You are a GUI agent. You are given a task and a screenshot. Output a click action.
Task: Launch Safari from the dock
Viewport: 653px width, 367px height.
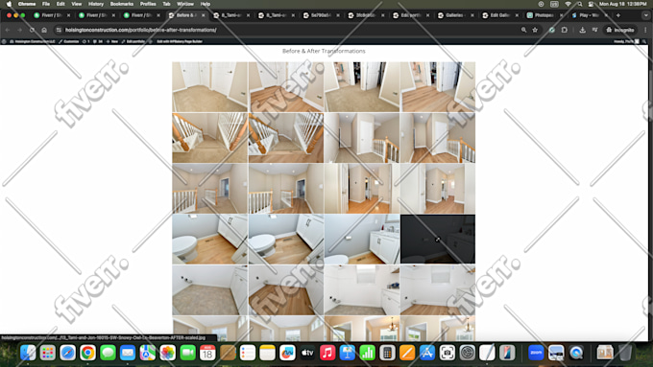(68, 353)
